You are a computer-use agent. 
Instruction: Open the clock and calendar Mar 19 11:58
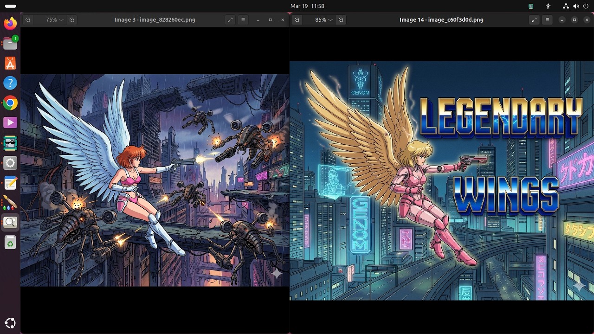tap(307, 6)
